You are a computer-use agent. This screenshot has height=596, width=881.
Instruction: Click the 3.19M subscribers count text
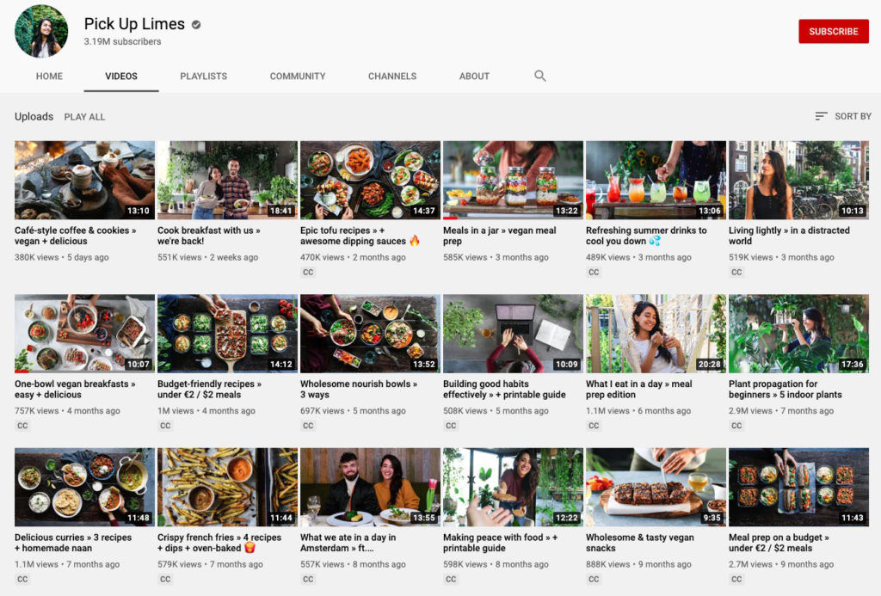tap(122, 41)
